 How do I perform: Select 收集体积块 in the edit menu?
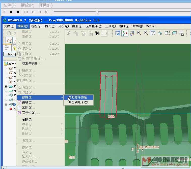[x=40, y=63]
